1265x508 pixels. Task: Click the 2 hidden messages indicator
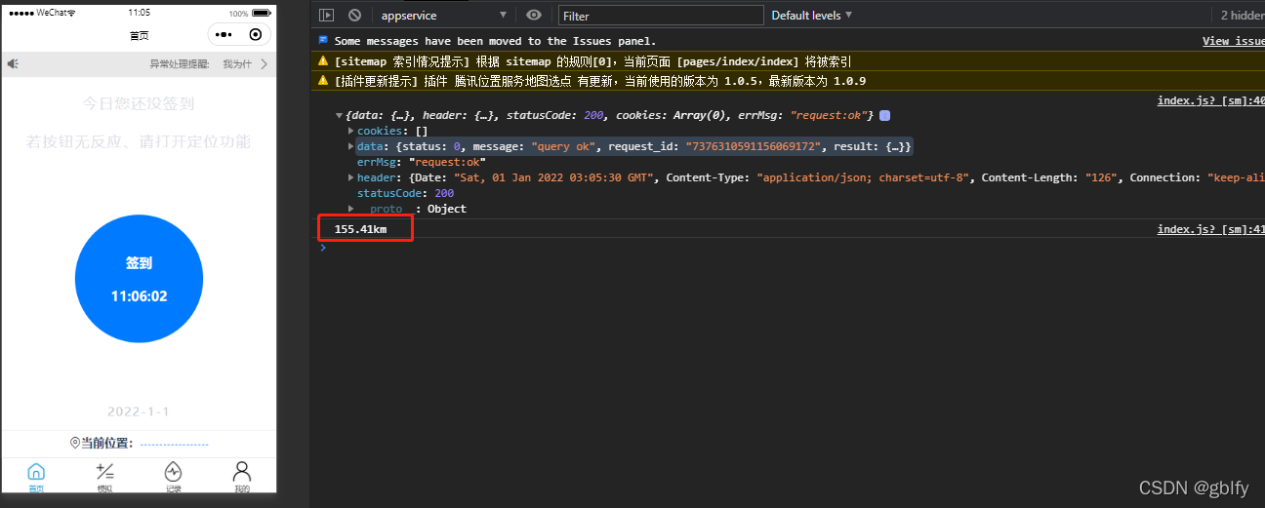(x=1243, y=16)
